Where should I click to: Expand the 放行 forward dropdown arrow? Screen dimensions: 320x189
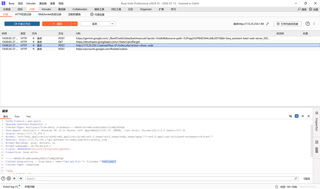point(75,24)
